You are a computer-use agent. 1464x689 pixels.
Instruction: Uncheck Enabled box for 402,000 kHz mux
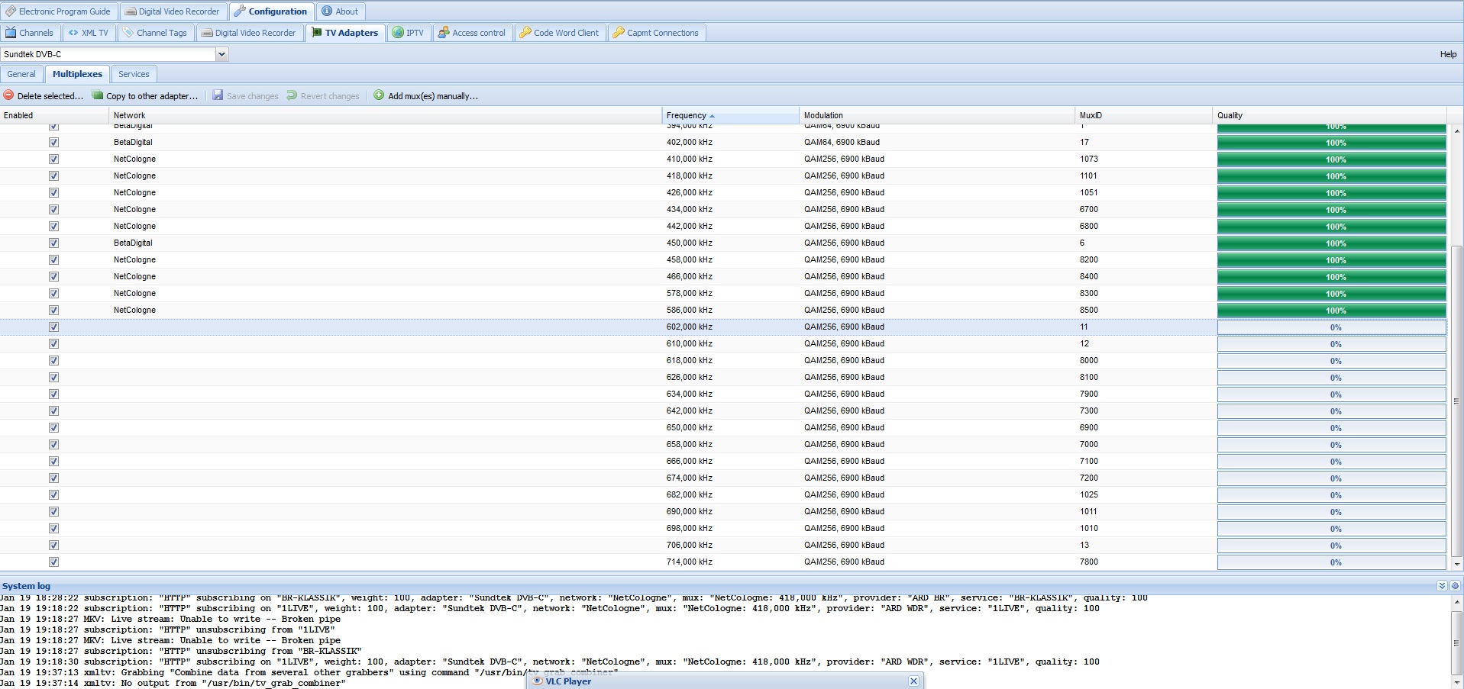click(53, 142)
